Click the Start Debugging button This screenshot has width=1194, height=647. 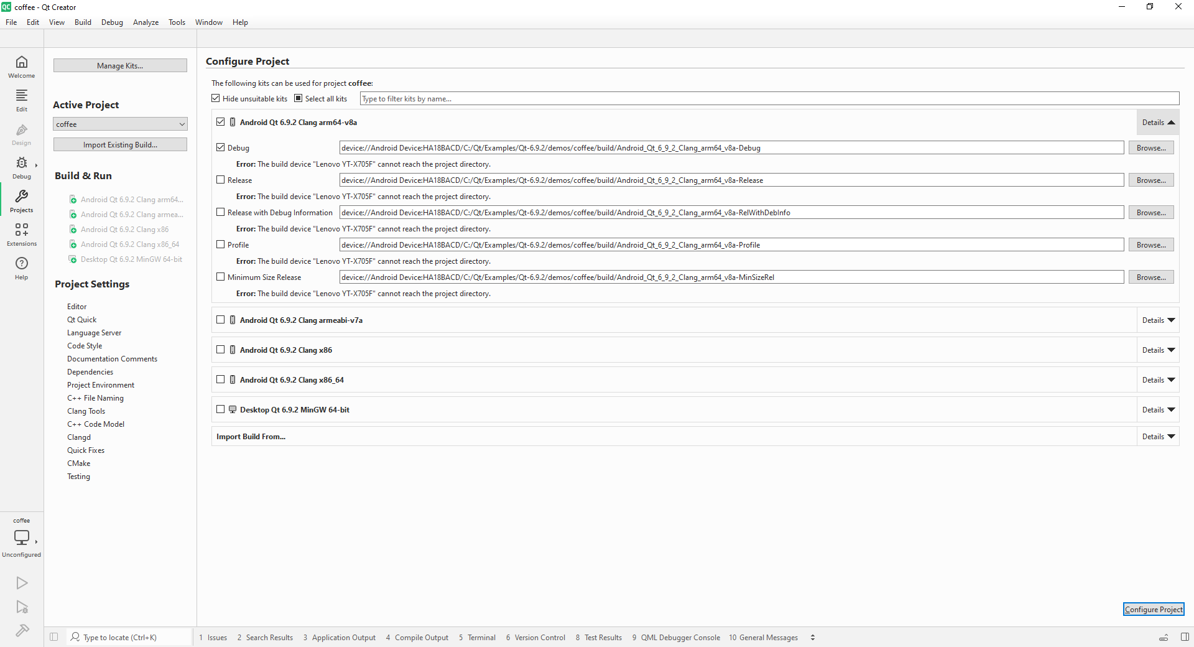tap(22, 607)
